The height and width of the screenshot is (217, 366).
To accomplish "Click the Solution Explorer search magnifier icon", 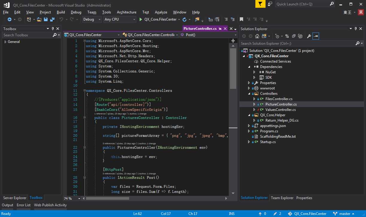I will click(x=358, y=44).
